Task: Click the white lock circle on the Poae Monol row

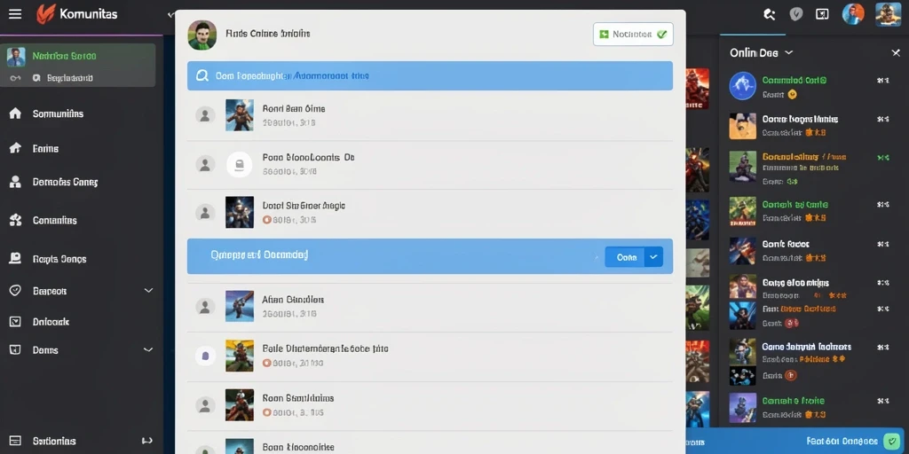Action: [239, 164]
